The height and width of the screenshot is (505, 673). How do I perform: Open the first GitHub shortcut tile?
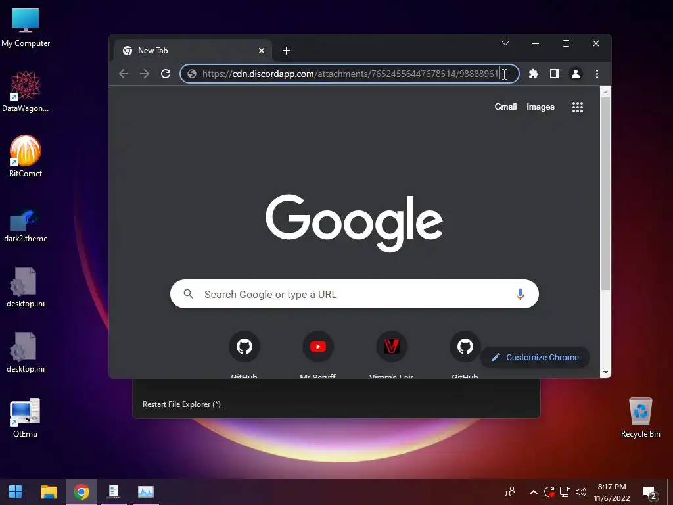pyautogui.click(x=244, y=347)
